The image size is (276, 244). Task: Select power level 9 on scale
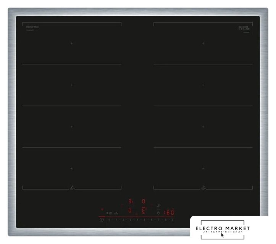[x=173, y=220]
